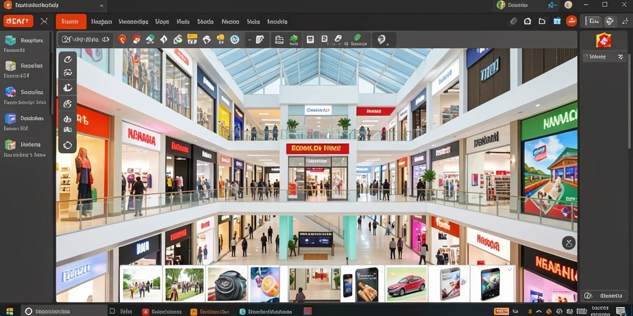Click the orange button at top left
Viewport: 633px width, 316px height.
(18, 21)
